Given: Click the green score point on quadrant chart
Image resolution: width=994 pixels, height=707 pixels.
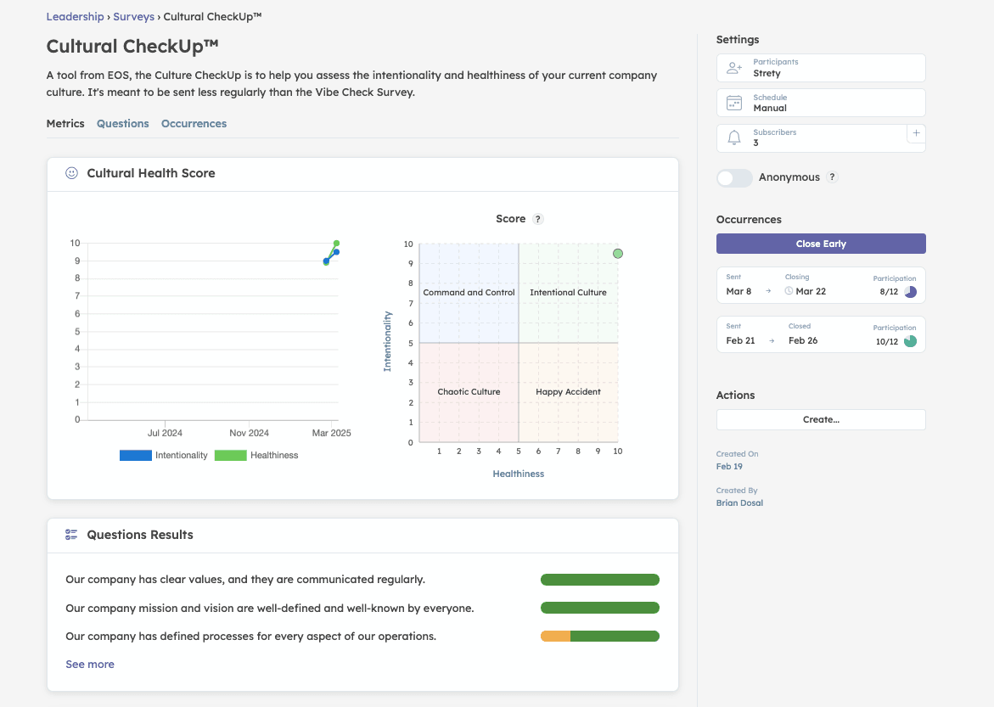Looking at the screenshot, I should (x=618, y=254).
